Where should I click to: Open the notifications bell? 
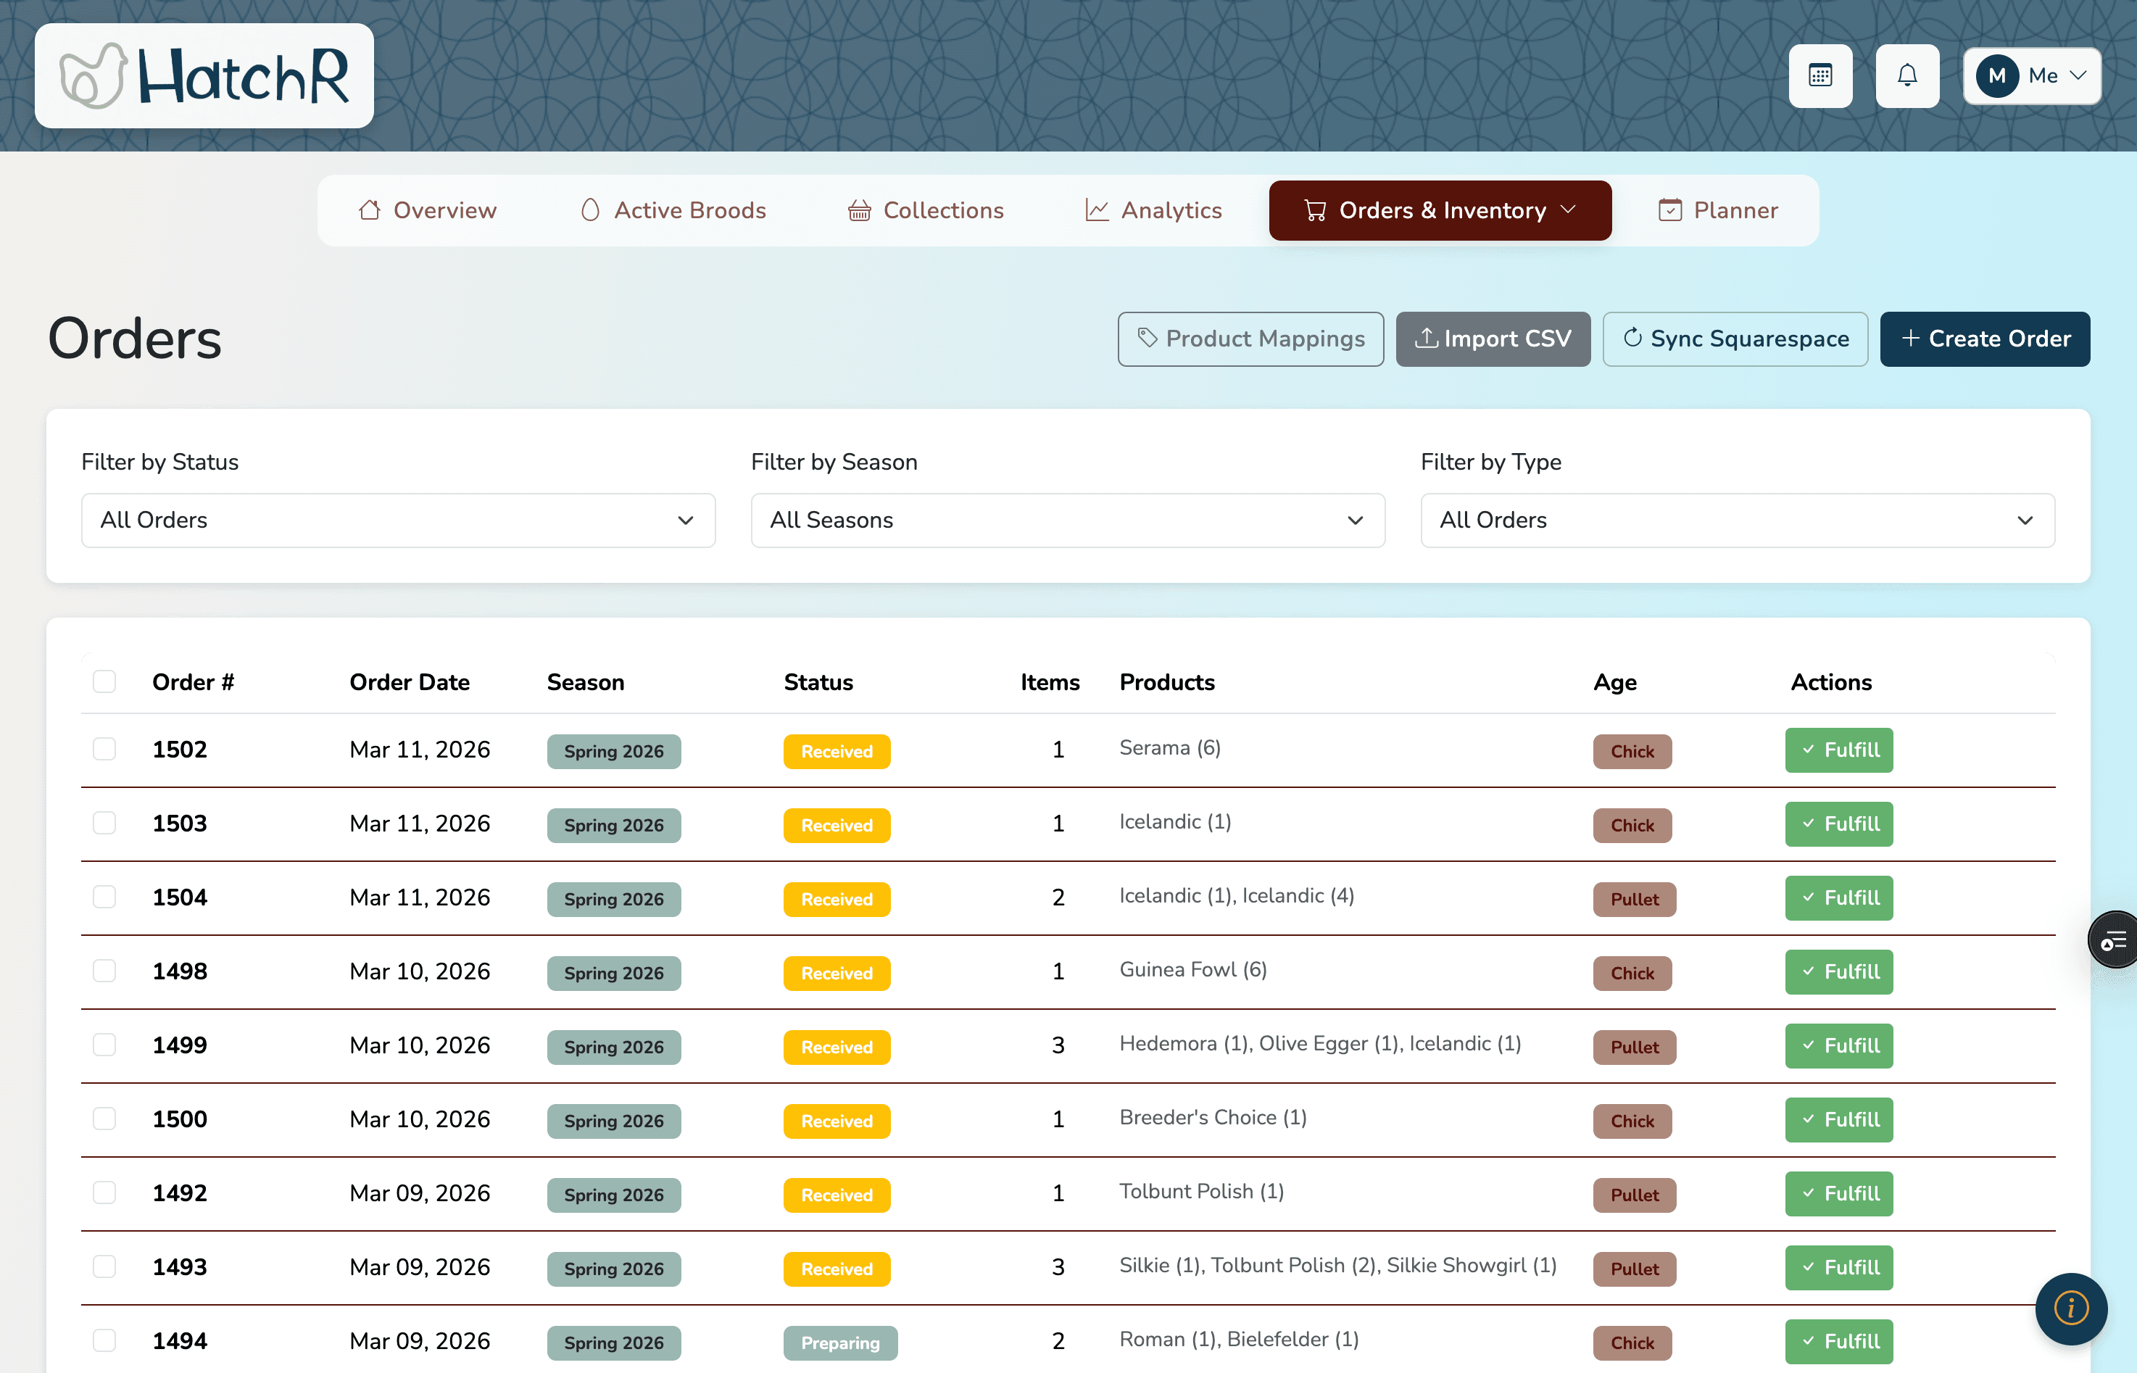click(1907, 75)
